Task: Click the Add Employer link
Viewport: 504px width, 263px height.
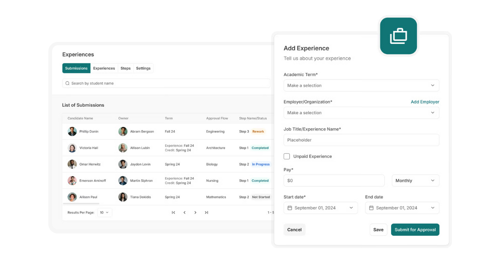Action: coord(425,102)
